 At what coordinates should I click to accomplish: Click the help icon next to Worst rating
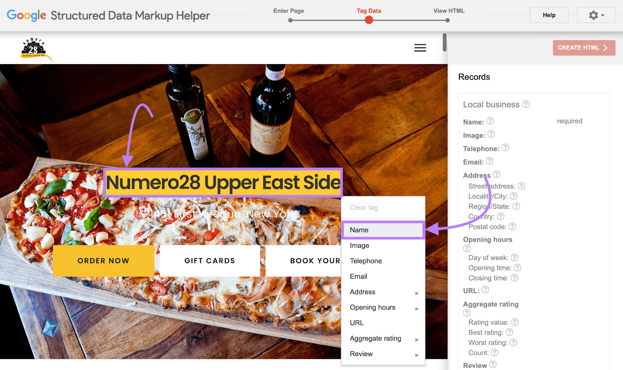pos(514,342)
